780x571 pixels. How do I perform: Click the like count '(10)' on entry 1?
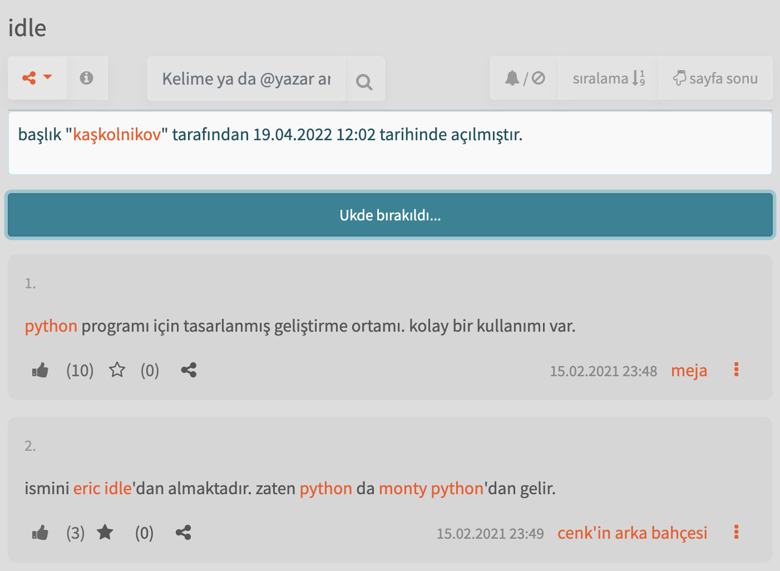click(x=80, y=371)
